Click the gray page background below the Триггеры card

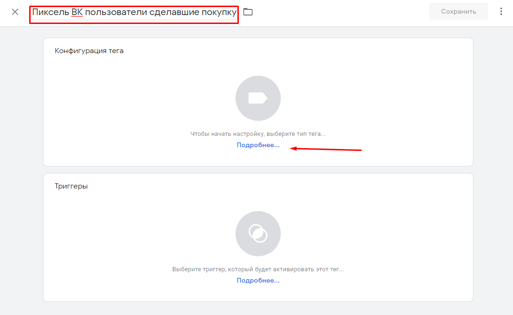coord(258,308)
